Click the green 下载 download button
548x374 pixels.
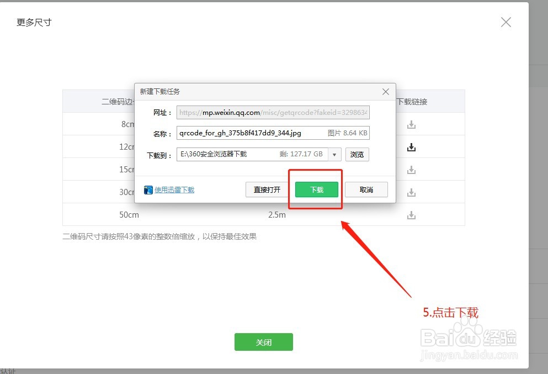[316, 189]
